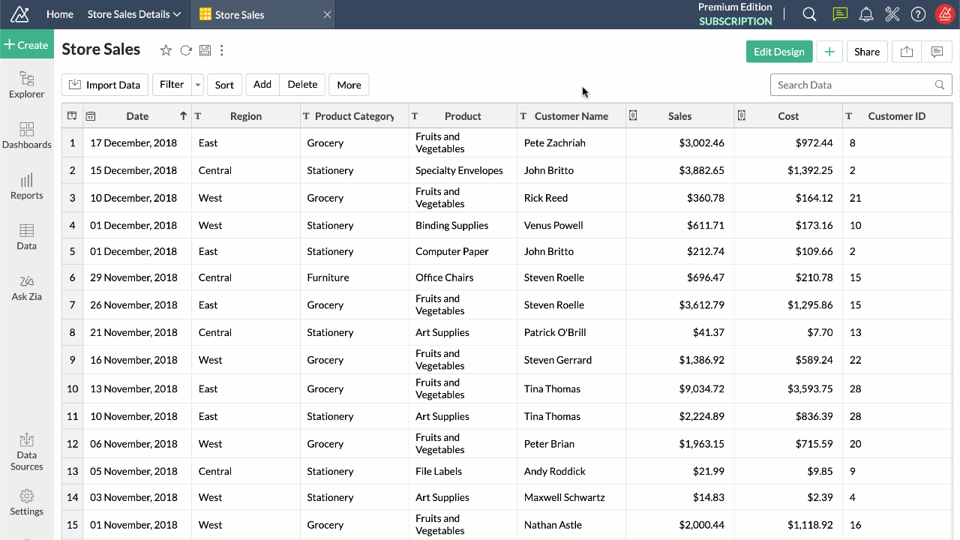Open the Reports sidebar icon
Screen dimensions: 960x540
point(26,186)
